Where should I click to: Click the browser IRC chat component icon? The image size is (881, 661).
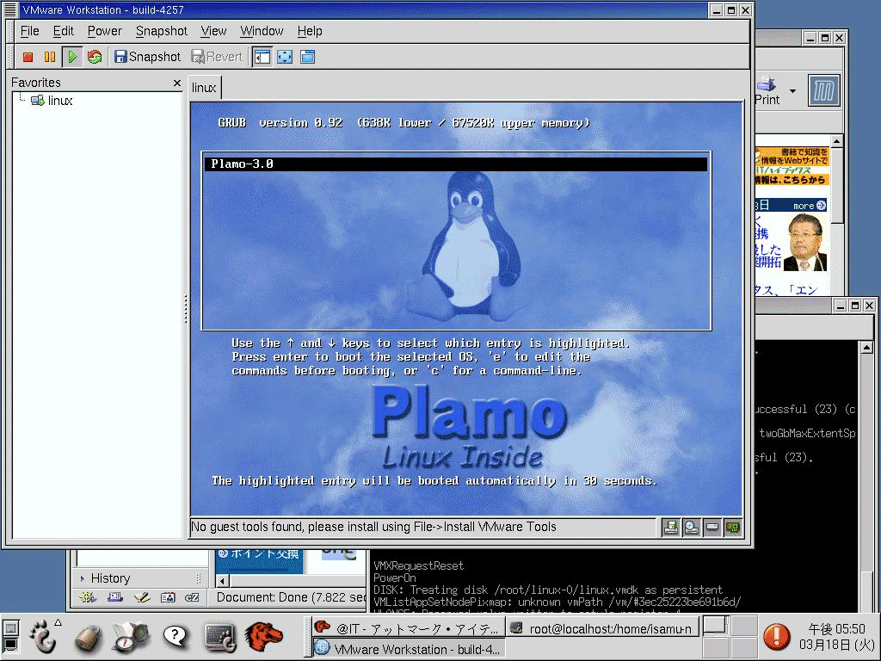pyautogui.click(x=192, y=597)
